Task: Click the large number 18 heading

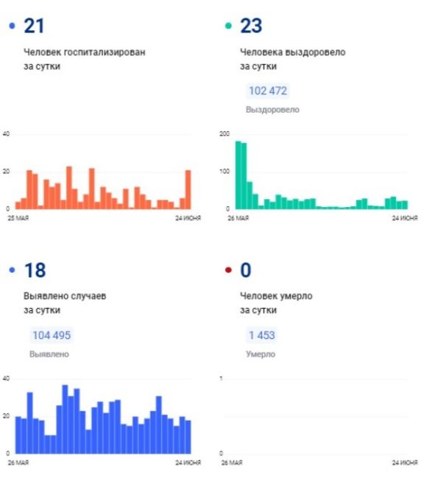Action: [x=35, y=270]
